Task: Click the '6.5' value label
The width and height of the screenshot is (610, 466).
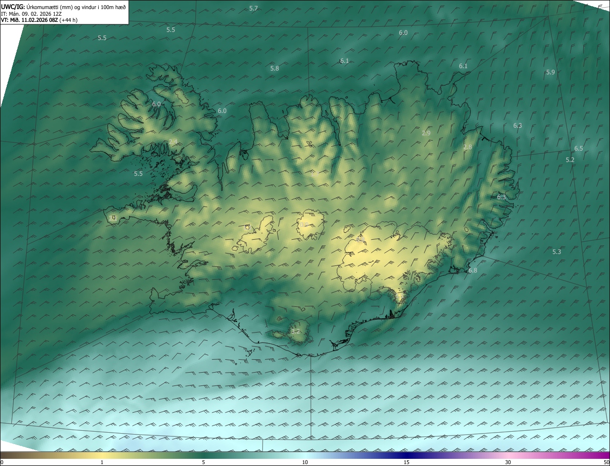Action: point(579,149)
